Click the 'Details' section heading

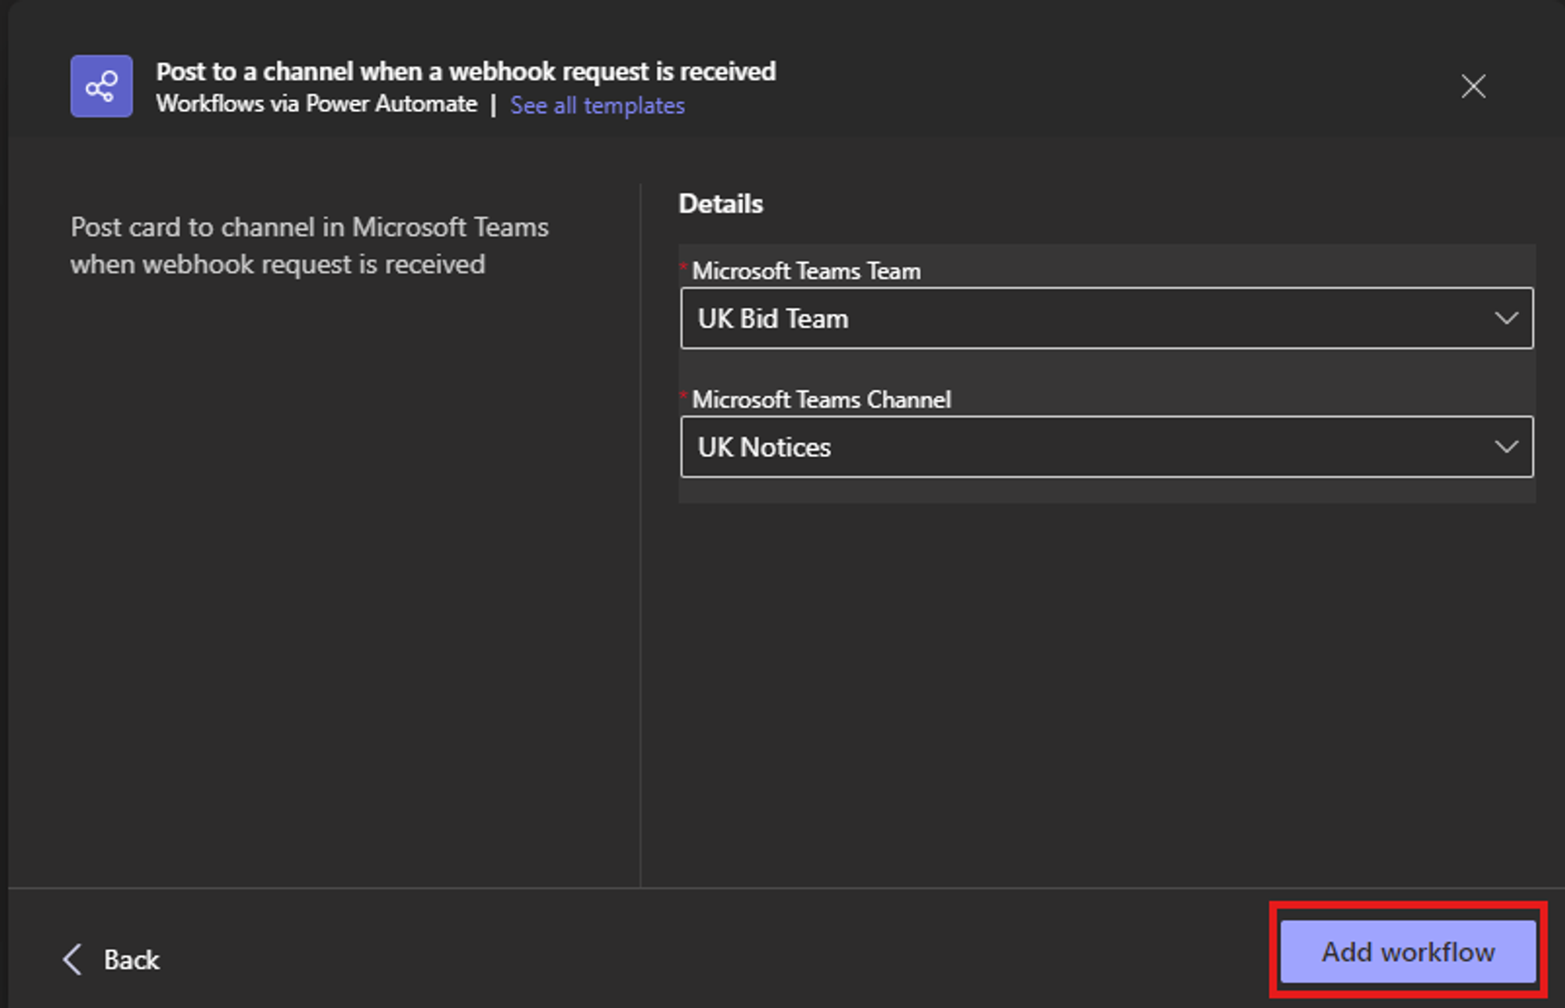(x=720, y=203)
